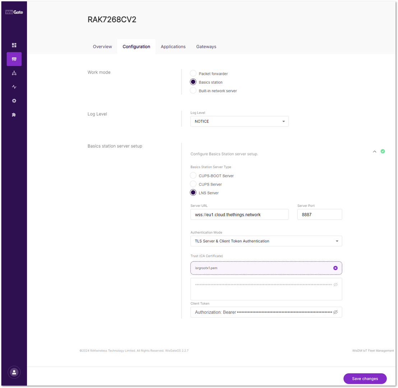This screenshot has height=388, width=398.
Task: Click the green check status icon
Action: pyautogui.click(x=383, y=151)
